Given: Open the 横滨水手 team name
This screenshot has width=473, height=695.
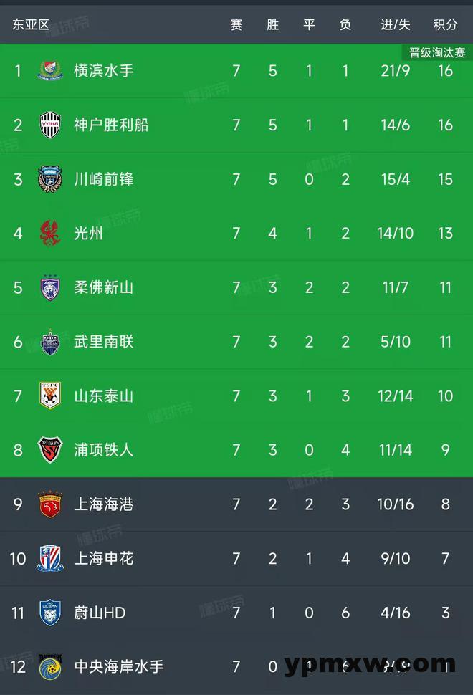Looking at the screenshot, I should click(x=104, y=70).
